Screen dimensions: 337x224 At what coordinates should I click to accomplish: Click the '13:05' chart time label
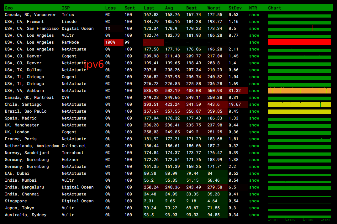291,220
